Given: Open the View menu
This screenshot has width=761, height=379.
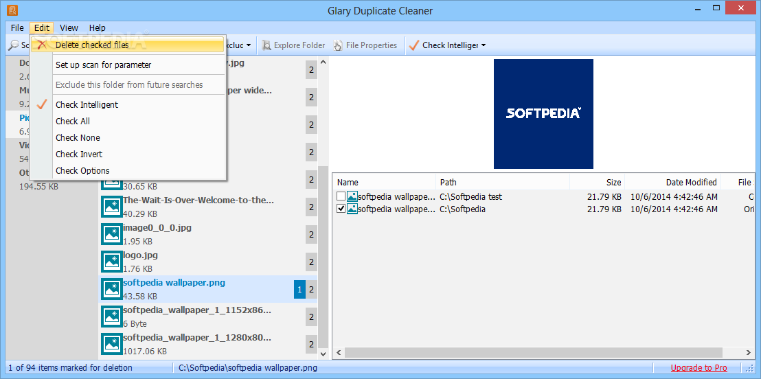Looking at the screenshot, I should coord(69,27).
